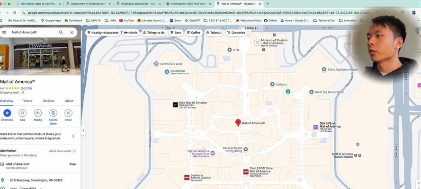
Task: Open the Technical Tool bookmark folder
Action: click(x=324, y=20)
